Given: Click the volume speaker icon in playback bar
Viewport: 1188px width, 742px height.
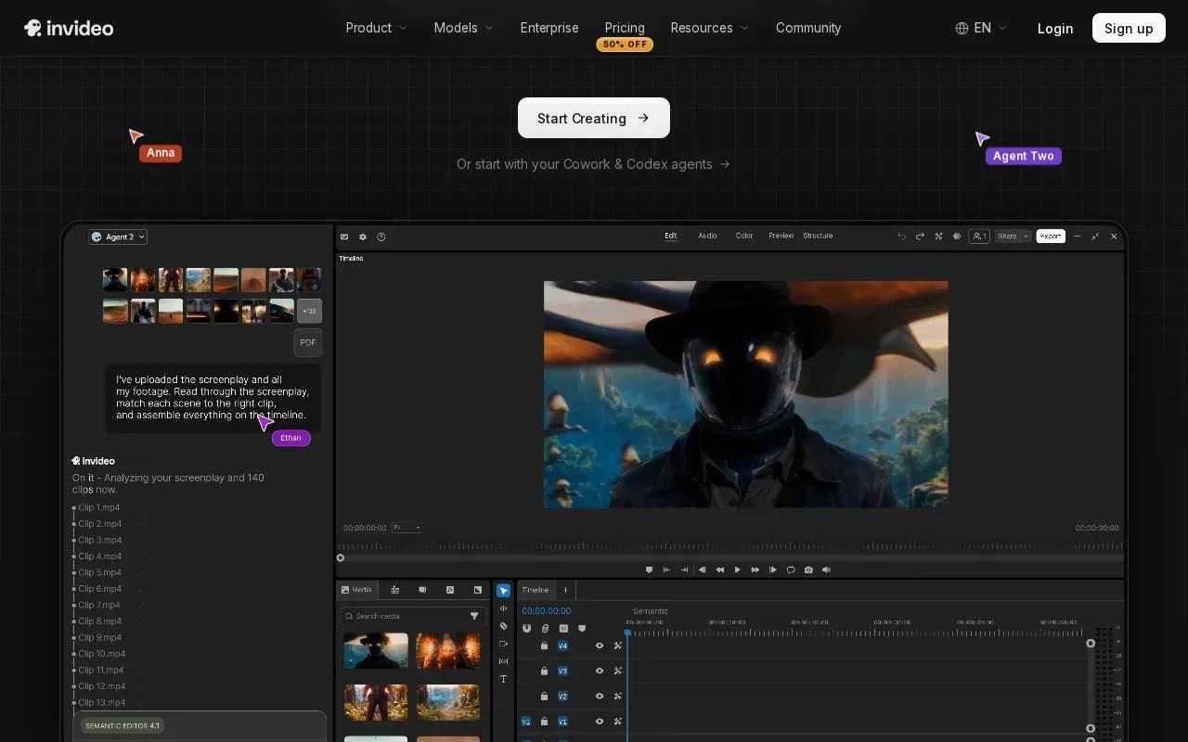Looking at the screenshot, I should point(826,569).
